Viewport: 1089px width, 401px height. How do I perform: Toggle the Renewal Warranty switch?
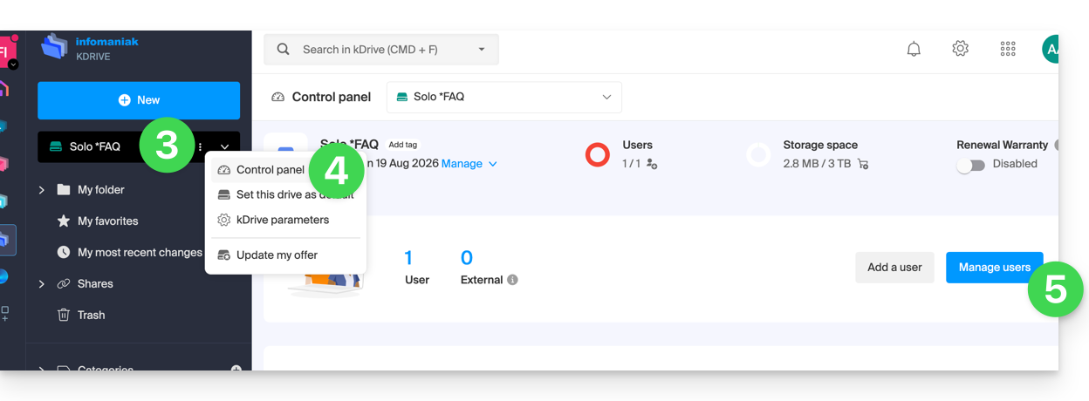click(x=970, y=164)
